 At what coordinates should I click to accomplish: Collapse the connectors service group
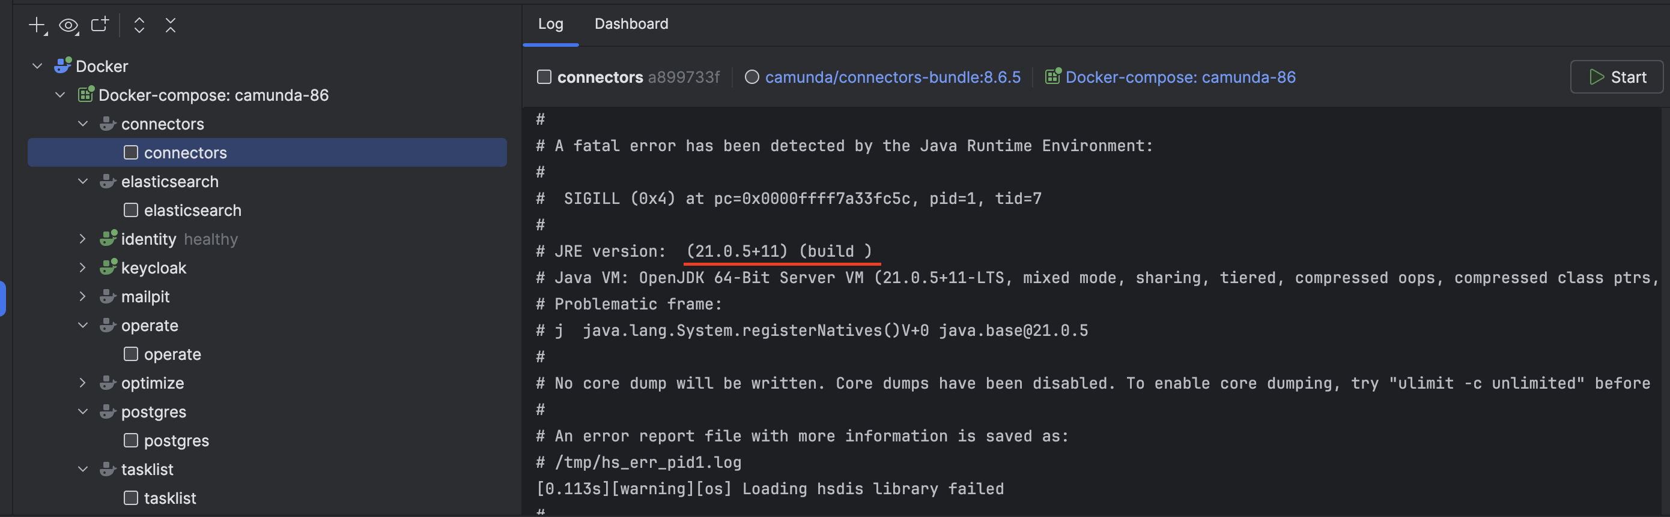83,124
